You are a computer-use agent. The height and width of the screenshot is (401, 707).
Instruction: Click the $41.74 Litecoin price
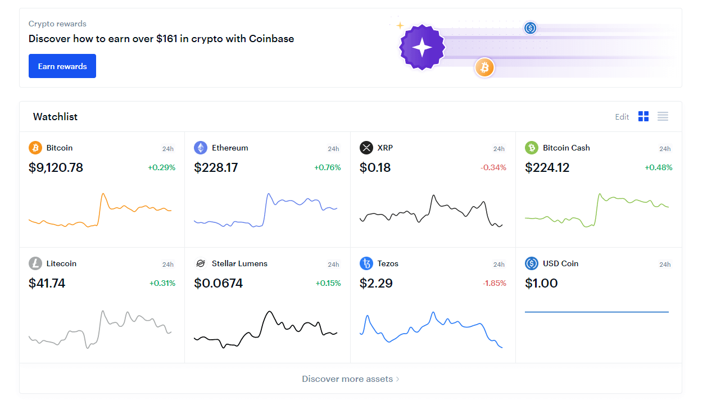[47, 283]
